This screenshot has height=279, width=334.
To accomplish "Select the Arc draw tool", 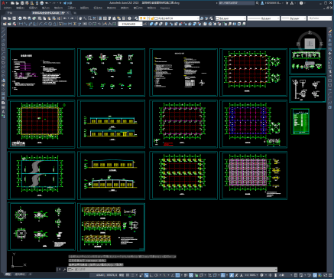I will 4,54.
